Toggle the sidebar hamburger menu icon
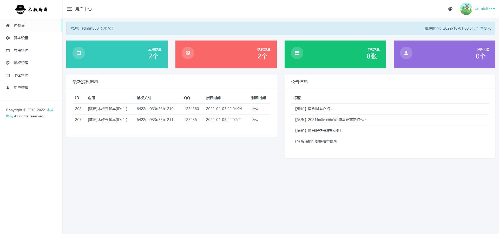 pyautogui.click(x=69, y=9)
